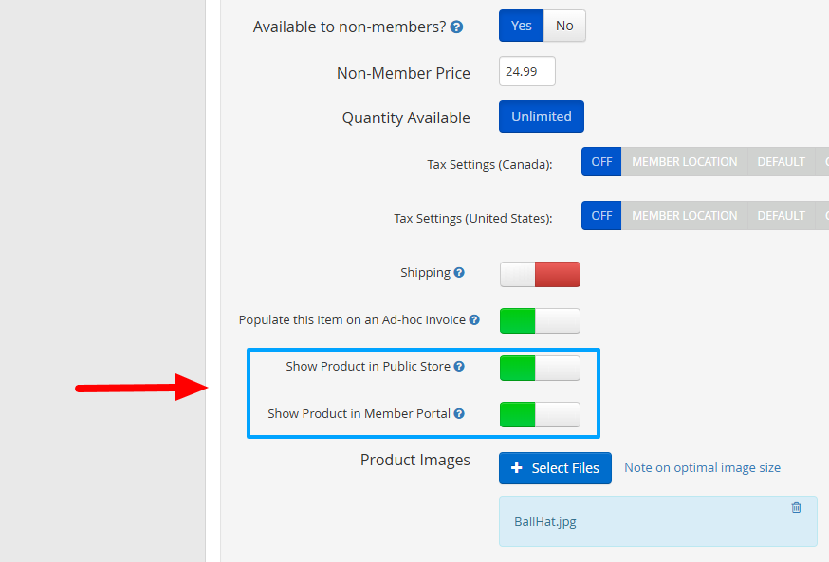Select Yes for Available to non-members
This screenshot has height=562, width=829.
click(521, 26)
